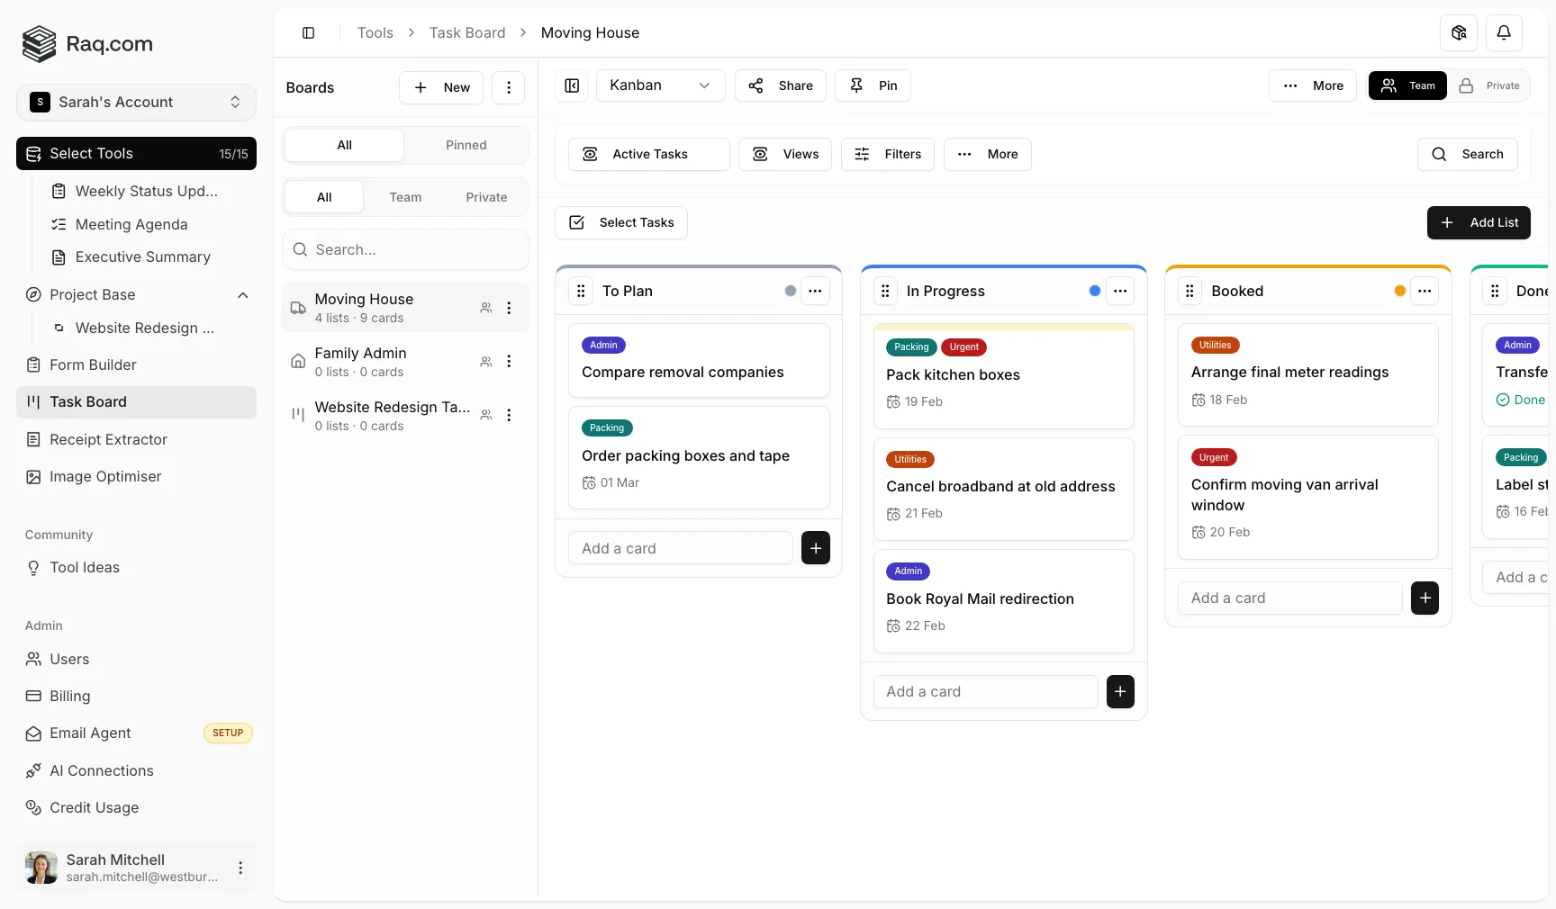Toggle the sidebar collapse icon next to Kanban
This screenshot has height=909, width=1556.
pos(573,85)
